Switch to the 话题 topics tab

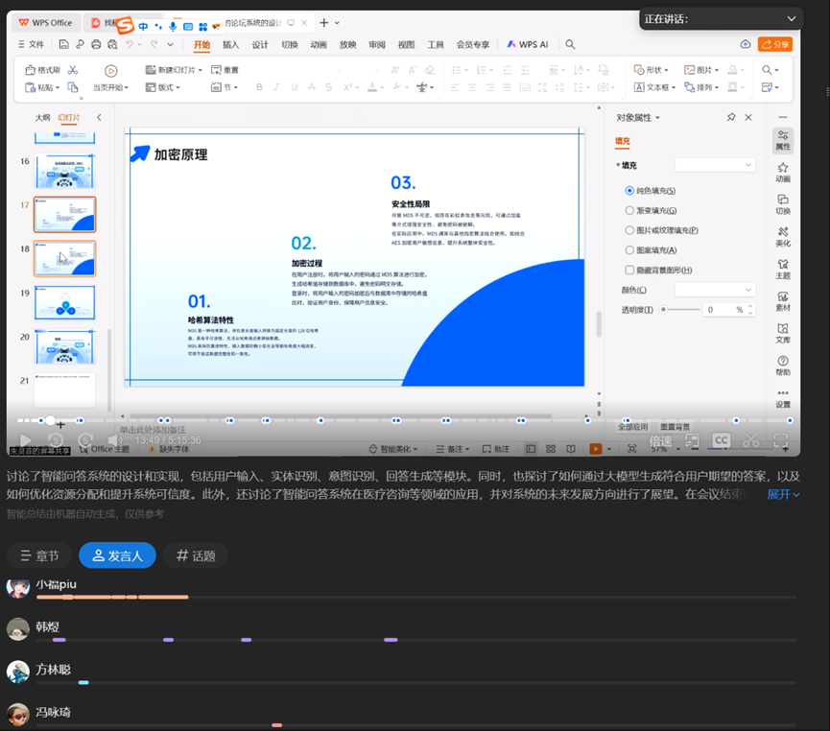(196, 555)
